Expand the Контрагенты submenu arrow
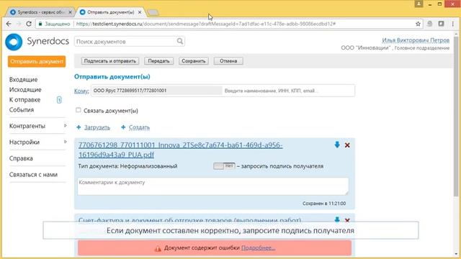This screenshot has height=259, width=461. [x=65, y=126]
